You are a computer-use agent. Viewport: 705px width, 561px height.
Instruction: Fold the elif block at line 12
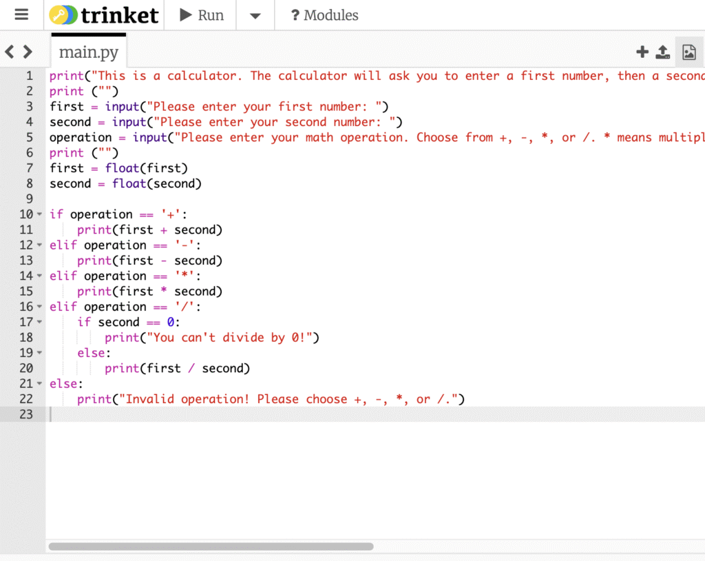[x=39, y=245]
